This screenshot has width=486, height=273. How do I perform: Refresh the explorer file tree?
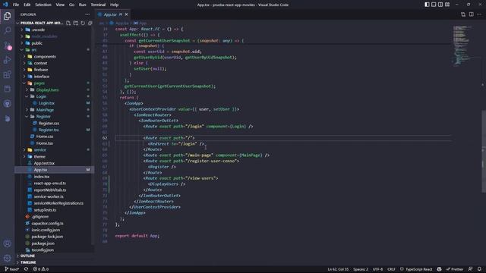pos(83,23)
